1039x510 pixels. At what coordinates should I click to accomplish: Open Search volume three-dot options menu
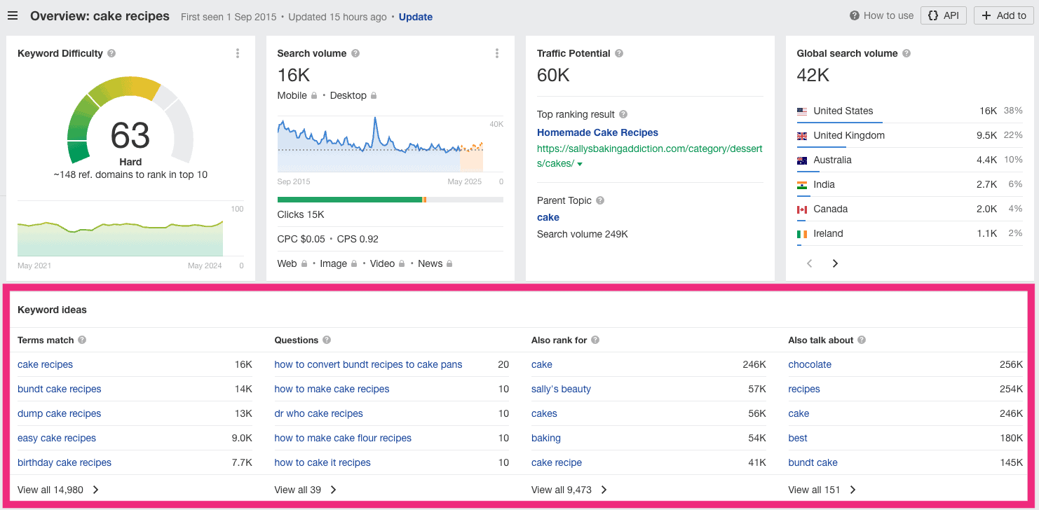[x=497, y=53]
